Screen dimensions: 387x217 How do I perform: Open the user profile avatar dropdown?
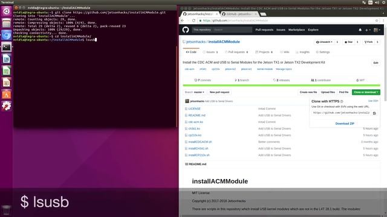coord(377,30)
